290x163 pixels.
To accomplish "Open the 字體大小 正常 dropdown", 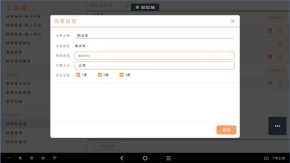I will 155,65.
